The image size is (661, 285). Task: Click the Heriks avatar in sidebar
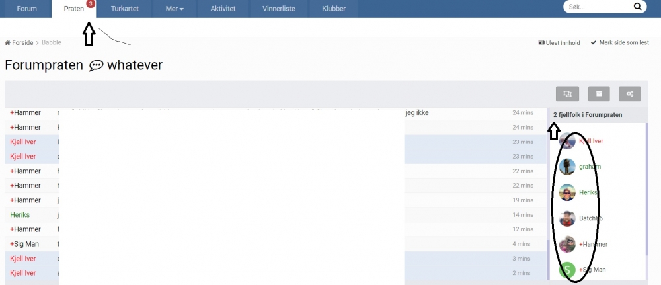(x=567, y=192)
